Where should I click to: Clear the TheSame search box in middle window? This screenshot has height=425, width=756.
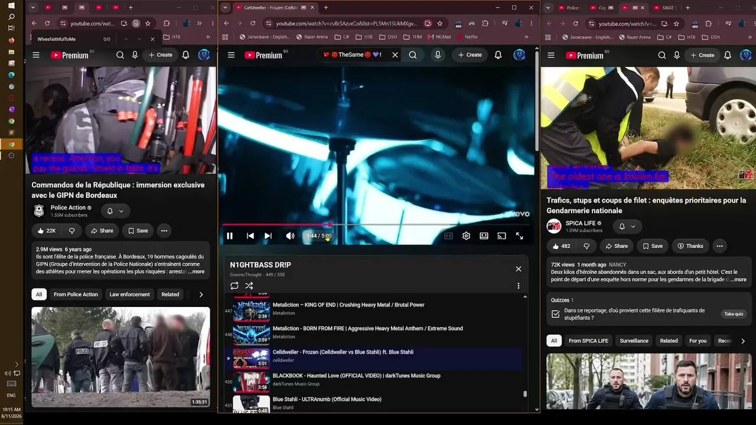click(x=395, y=55)
